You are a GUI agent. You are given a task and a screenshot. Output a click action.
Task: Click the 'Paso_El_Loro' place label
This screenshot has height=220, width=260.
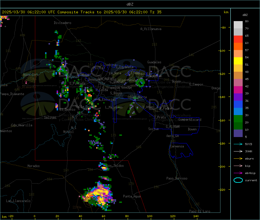200,211
